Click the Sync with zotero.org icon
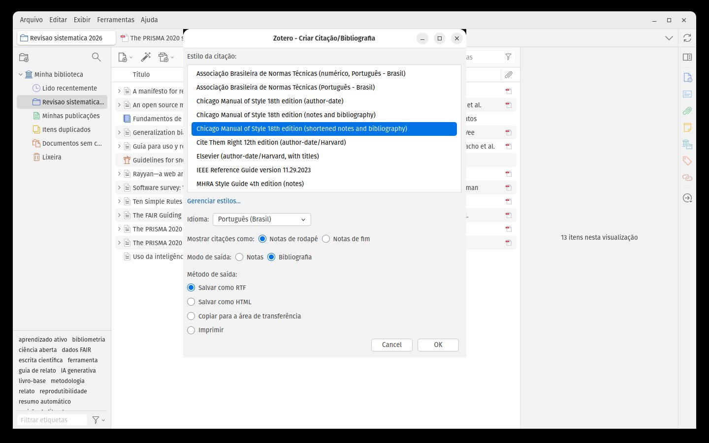 [x=687, y=38]
